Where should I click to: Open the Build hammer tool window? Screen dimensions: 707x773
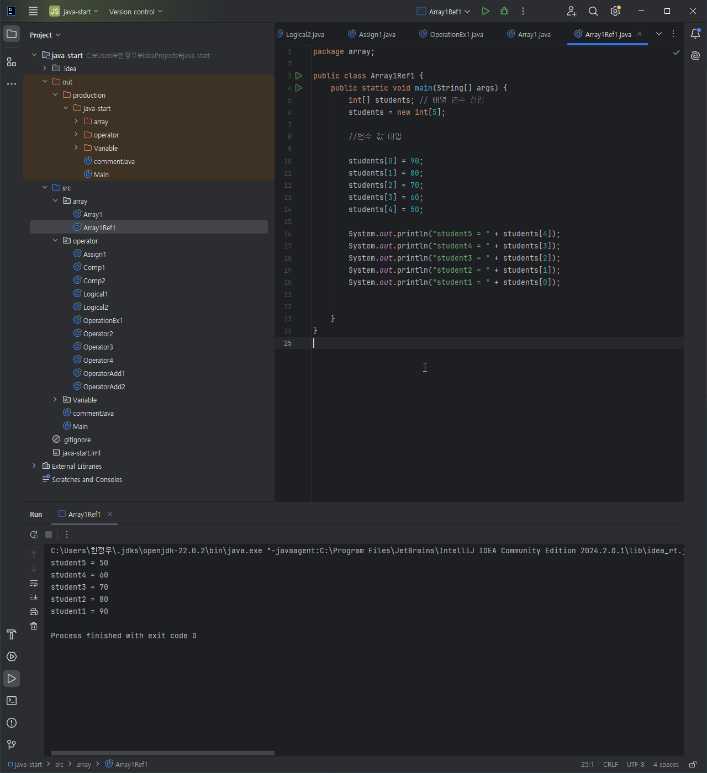(12, 634)
